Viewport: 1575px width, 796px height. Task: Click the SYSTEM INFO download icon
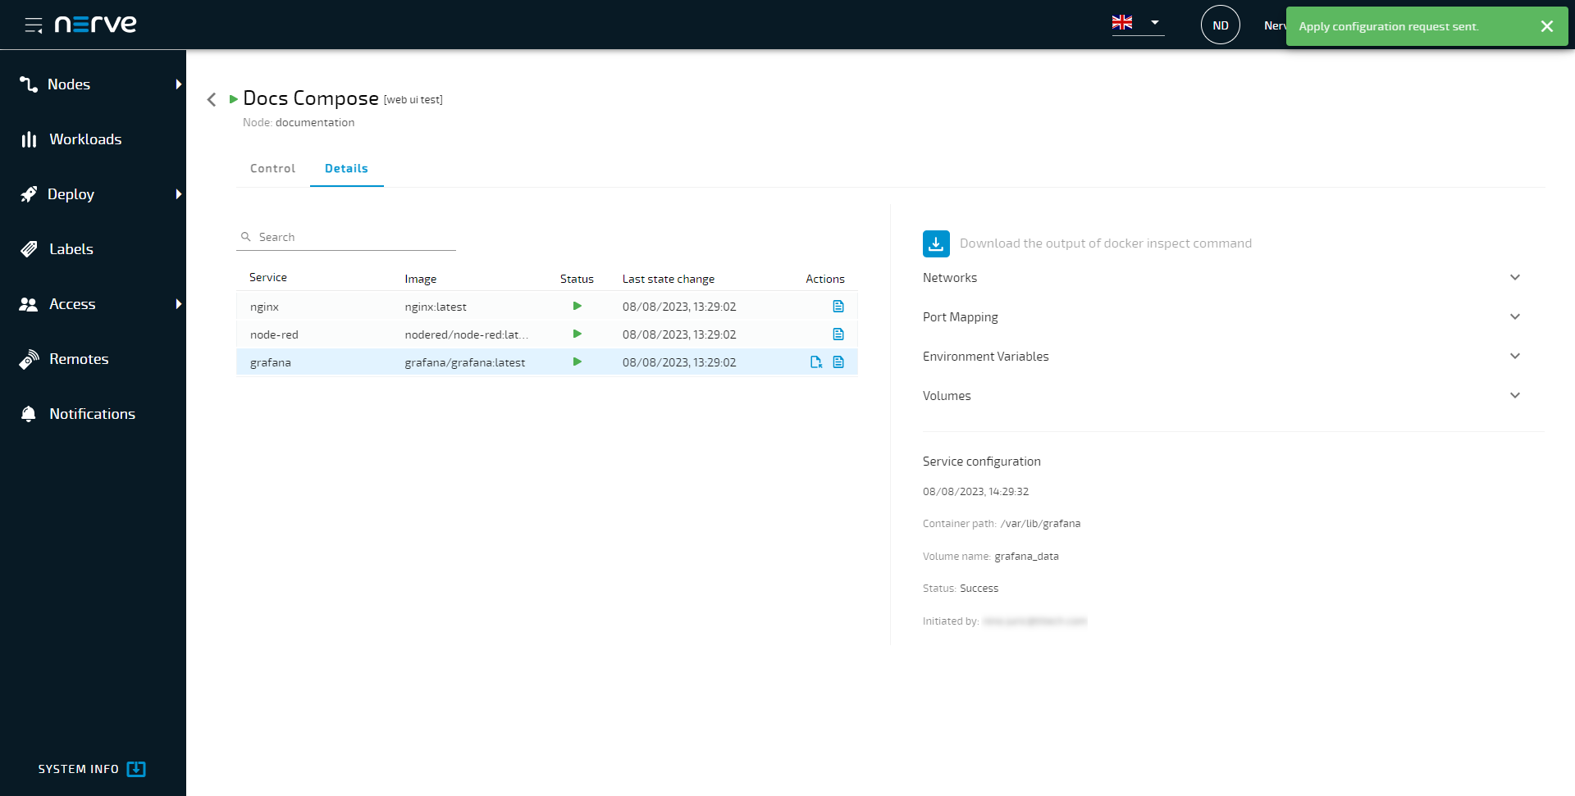tap(136, 769)
